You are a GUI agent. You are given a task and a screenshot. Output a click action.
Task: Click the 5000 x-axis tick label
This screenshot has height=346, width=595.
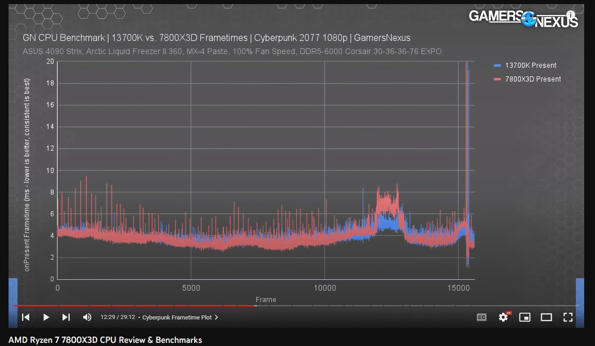191,288
